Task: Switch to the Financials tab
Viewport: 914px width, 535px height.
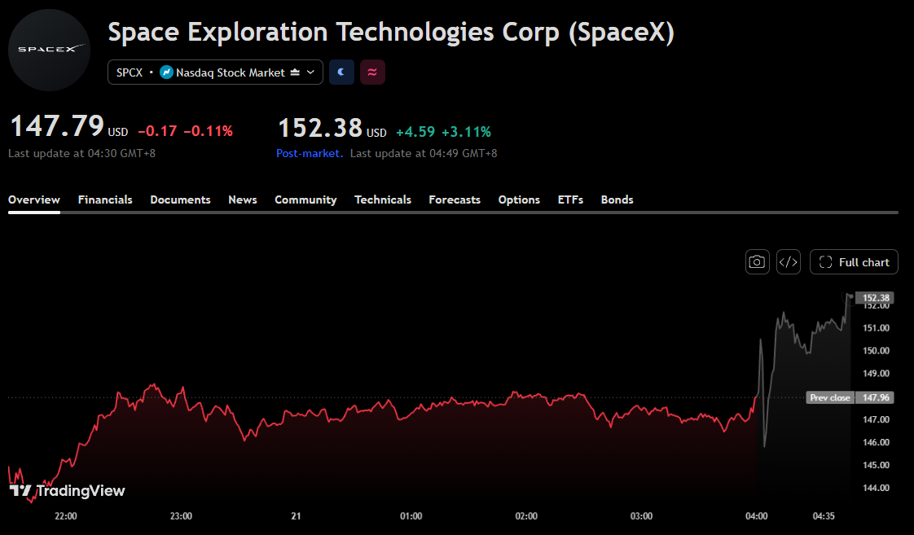Action: tap(105, 200)
